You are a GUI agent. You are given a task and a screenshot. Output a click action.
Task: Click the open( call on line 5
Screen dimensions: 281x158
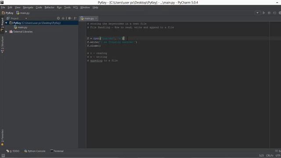pos(97,39)
